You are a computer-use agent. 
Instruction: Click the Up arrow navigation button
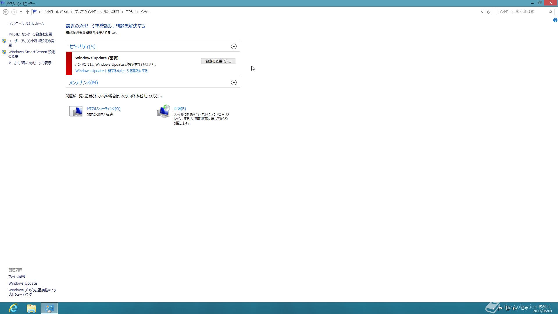(x=27, y=12)
